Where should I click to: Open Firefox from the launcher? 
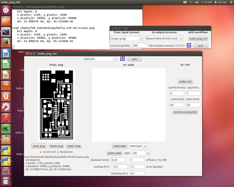(x=5, y=43)
